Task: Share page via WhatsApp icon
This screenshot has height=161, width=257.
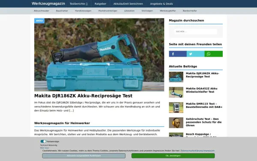Action: [x=213, y=54]
